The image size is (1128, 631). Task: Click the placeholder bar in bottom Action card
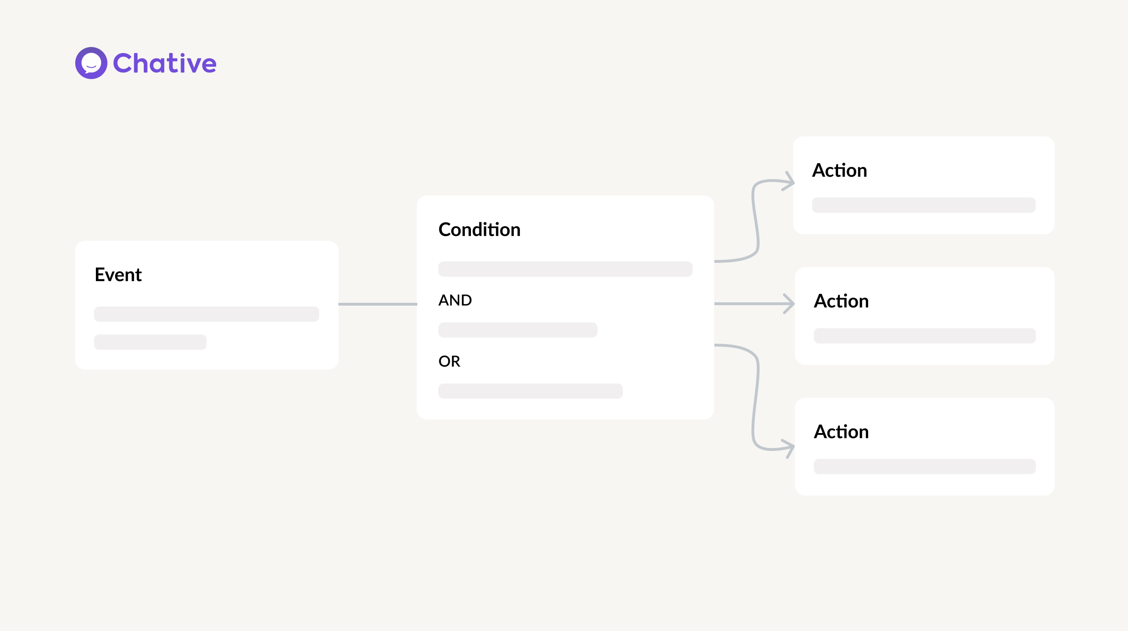[924, 466]
